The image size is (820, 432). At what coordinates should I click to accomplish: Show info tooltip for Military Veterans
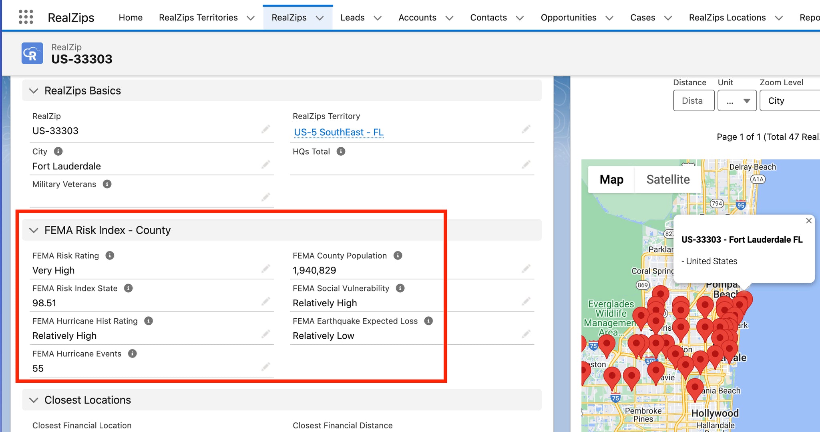pyautogui.click(x=107, y=184)
